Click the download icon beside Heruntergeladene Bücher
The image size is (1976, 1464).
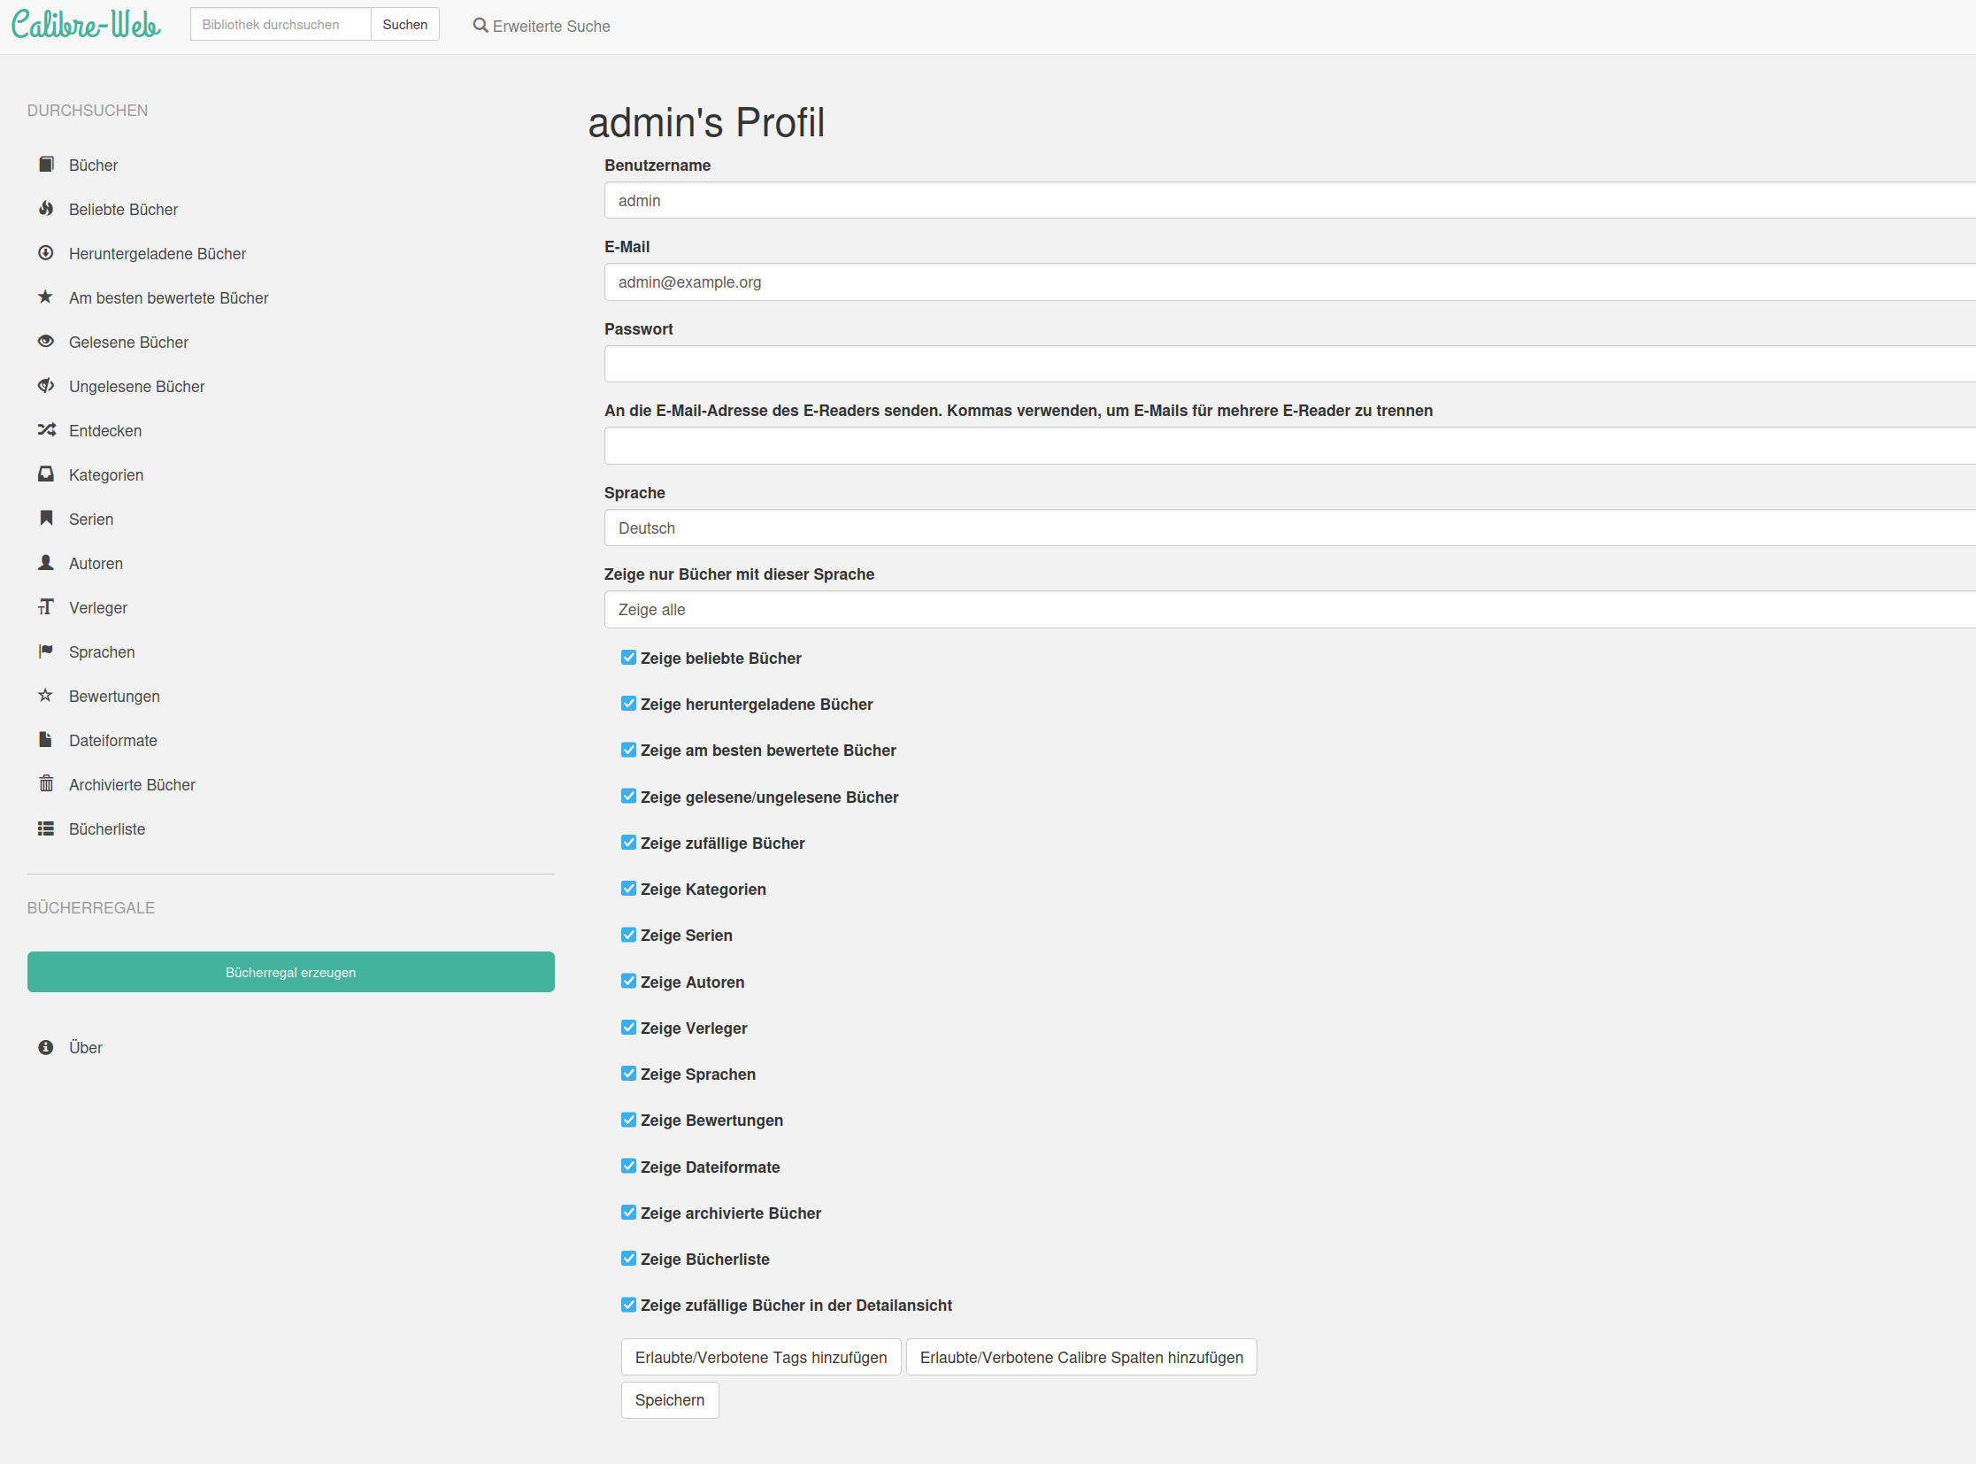click(46, 253)
